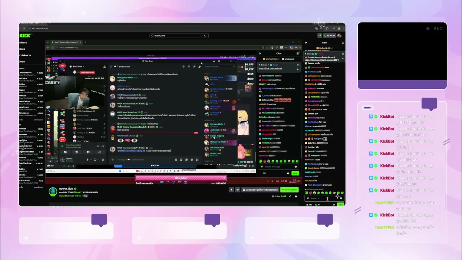
Task: Collapse the แชท panel with its arrow icon
Action: (x=306, y=43)
